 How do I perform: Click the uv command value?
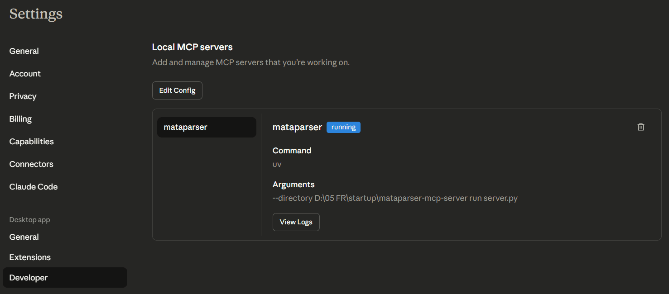[277, 165]
